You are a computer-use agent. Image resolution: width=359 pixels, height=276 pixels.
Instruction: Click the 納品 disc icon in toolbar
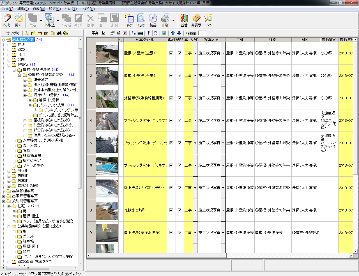coord(153,20)
